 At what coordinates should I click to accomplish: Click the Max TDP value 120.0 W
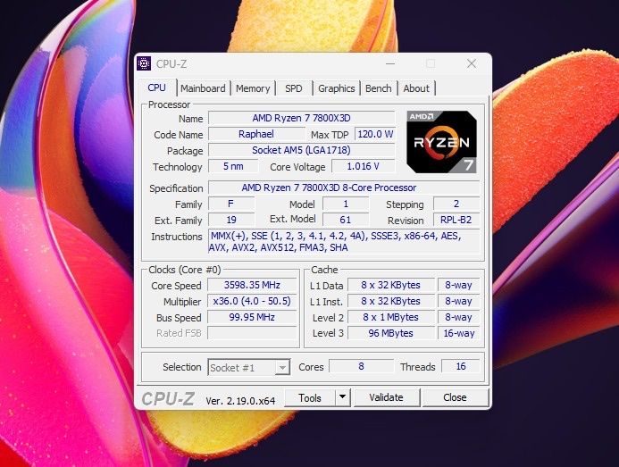tap(375, 134)
